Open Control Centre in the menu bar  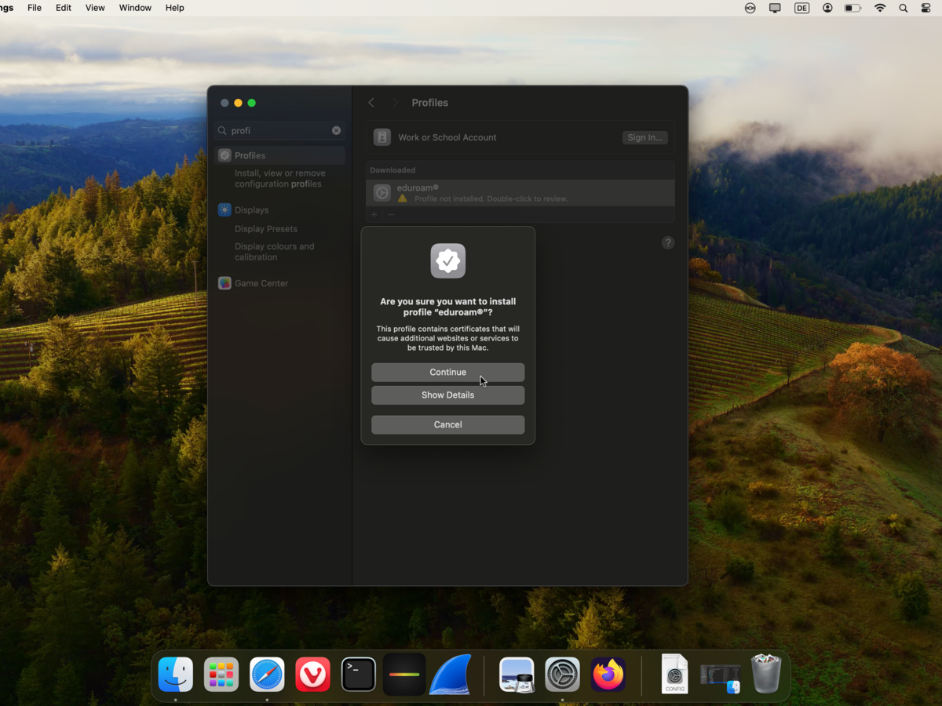[926, 8]
